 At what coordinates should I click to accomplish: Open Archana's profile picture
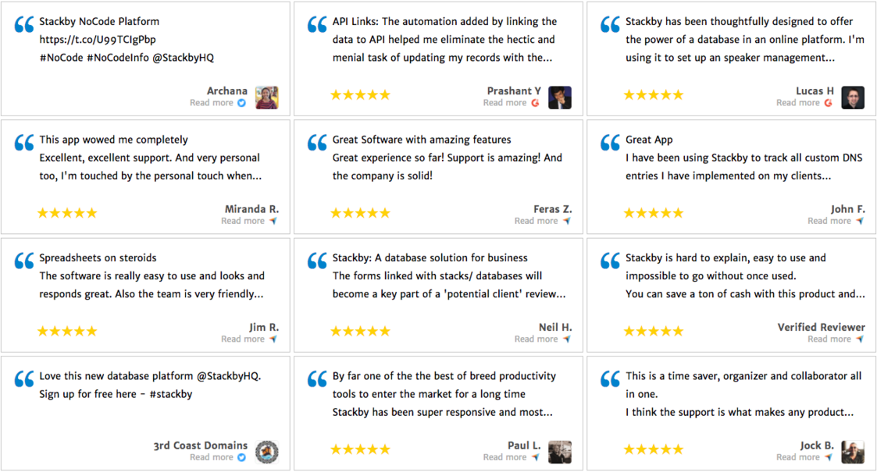click(266, 98)
